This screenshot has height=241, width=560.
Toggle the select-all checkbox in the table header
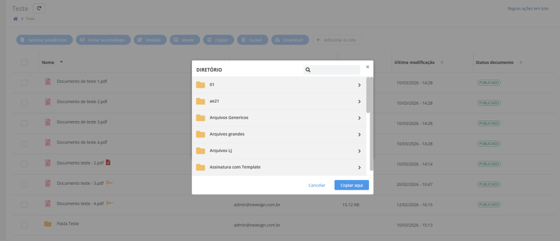tap(24, 63)
